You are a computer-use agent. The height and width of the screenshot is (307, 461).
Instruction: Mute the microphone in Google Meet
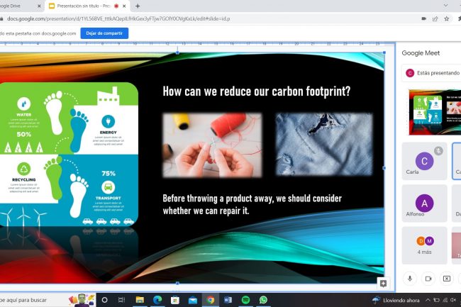pyautogui.click(x=410, y=279)
